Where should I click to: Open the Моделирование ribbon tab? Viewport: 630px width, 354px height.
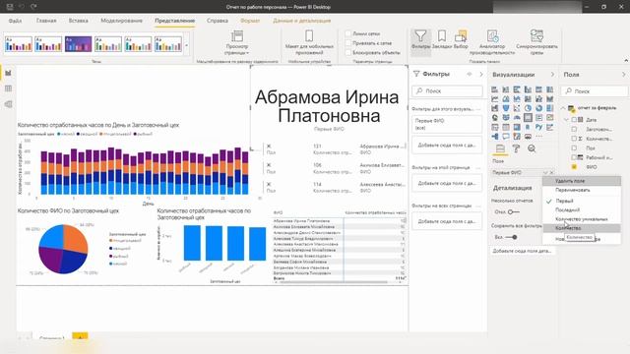click(121, 21)
